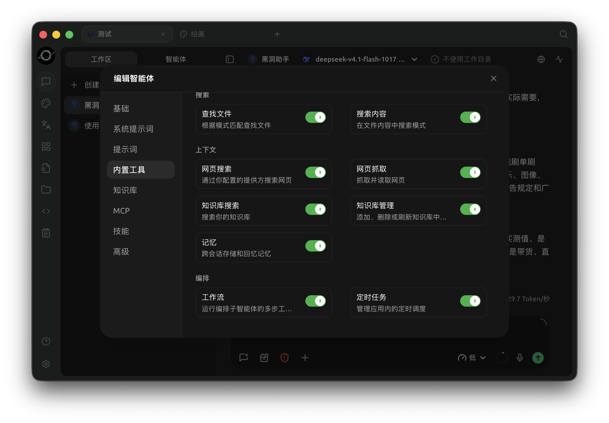
Task: Click the clapperboard icon in input bar
Action: (x=264, y=358)
